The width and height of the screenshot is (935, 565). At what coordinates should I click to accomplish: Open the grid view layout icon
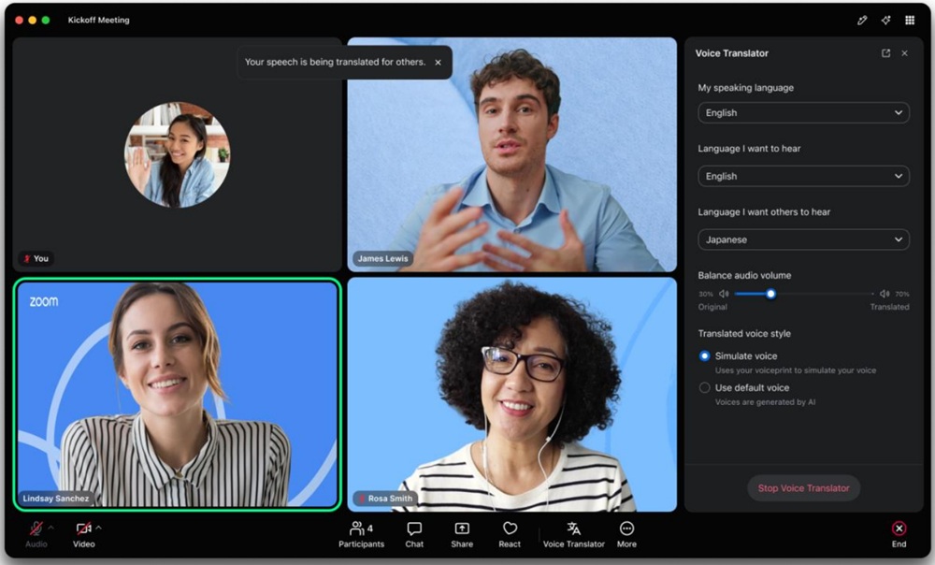click(x=910, y=21)
